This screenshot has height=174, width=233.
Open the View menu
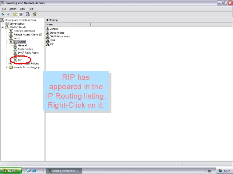point(23,9)
